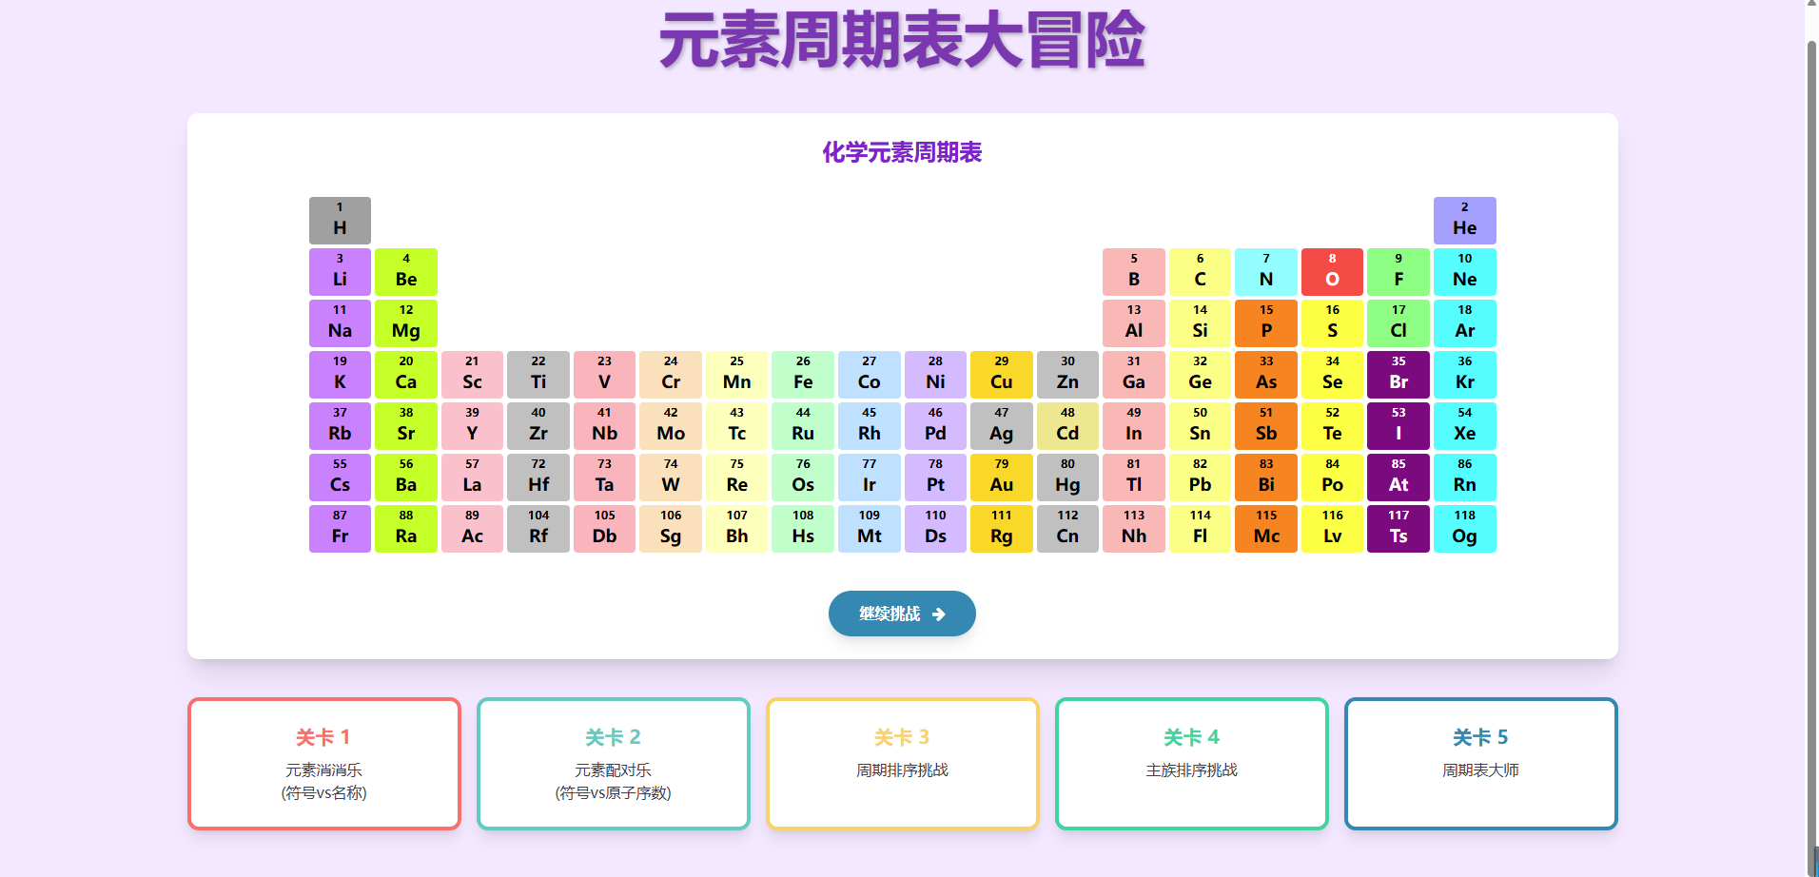Choose the orange Phosphorus (P) tile
Screen dimensions: 1819x877
click(x=1265, y=323)
